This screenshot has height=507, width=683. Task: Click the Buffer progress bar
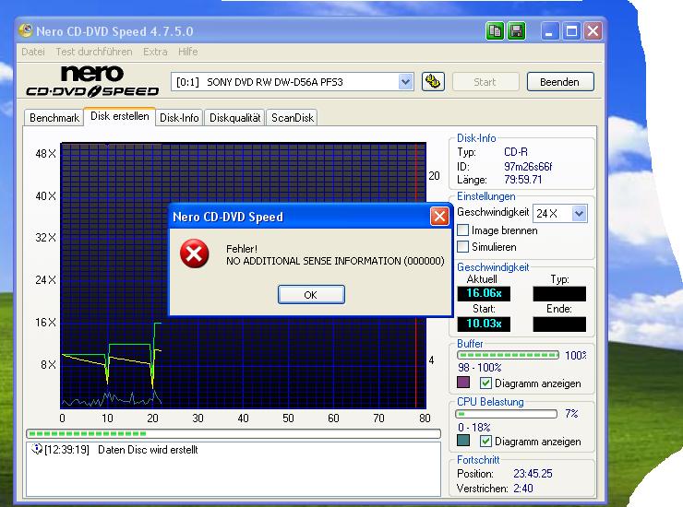tap(508, 355)
